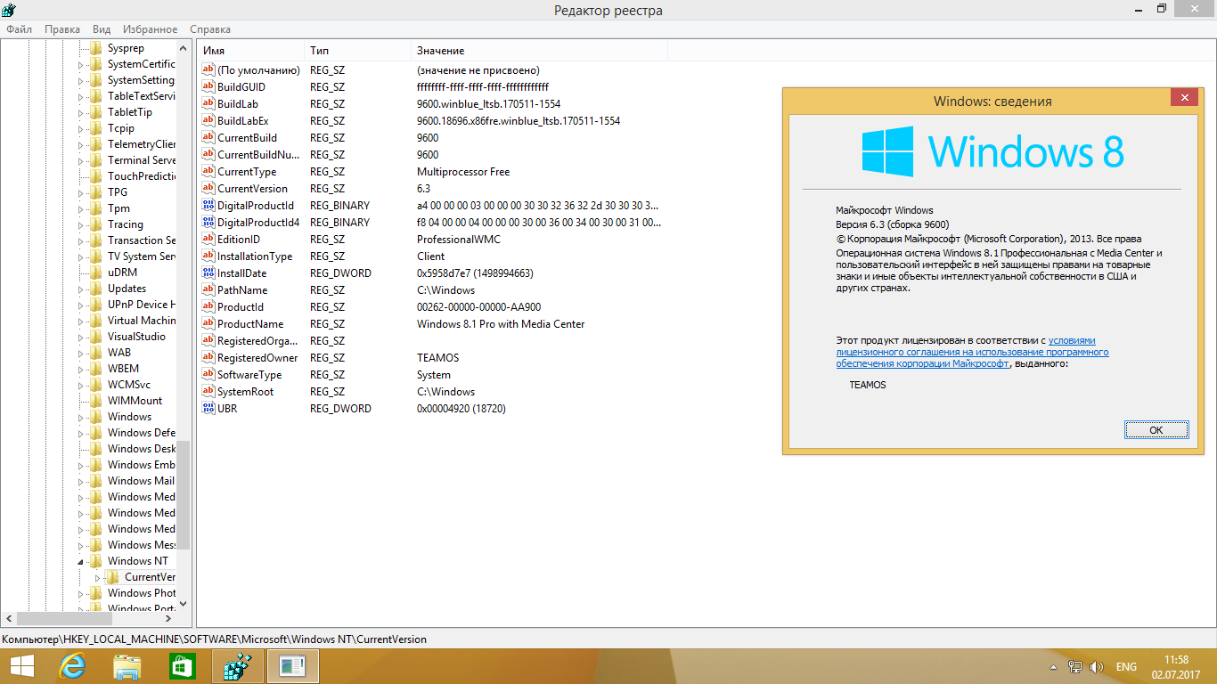Screen dimensions: 1217x684
Task: Select the TPG tree item
Action: 118,192
